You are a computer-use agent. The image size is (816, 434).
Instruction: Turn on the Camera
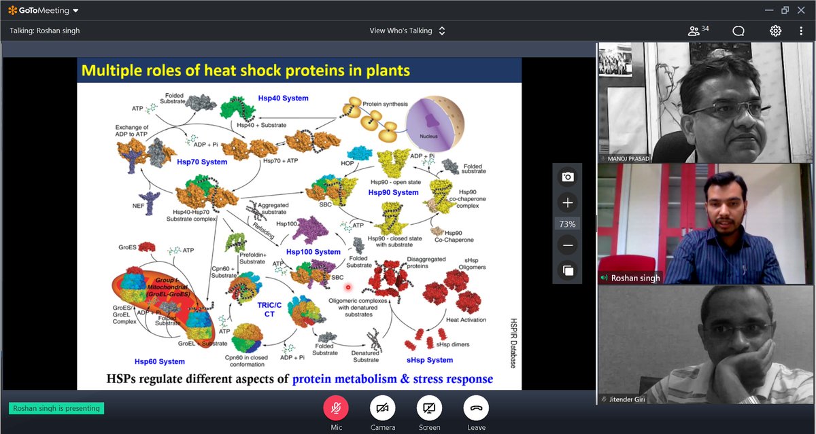(x=383, y=408)
